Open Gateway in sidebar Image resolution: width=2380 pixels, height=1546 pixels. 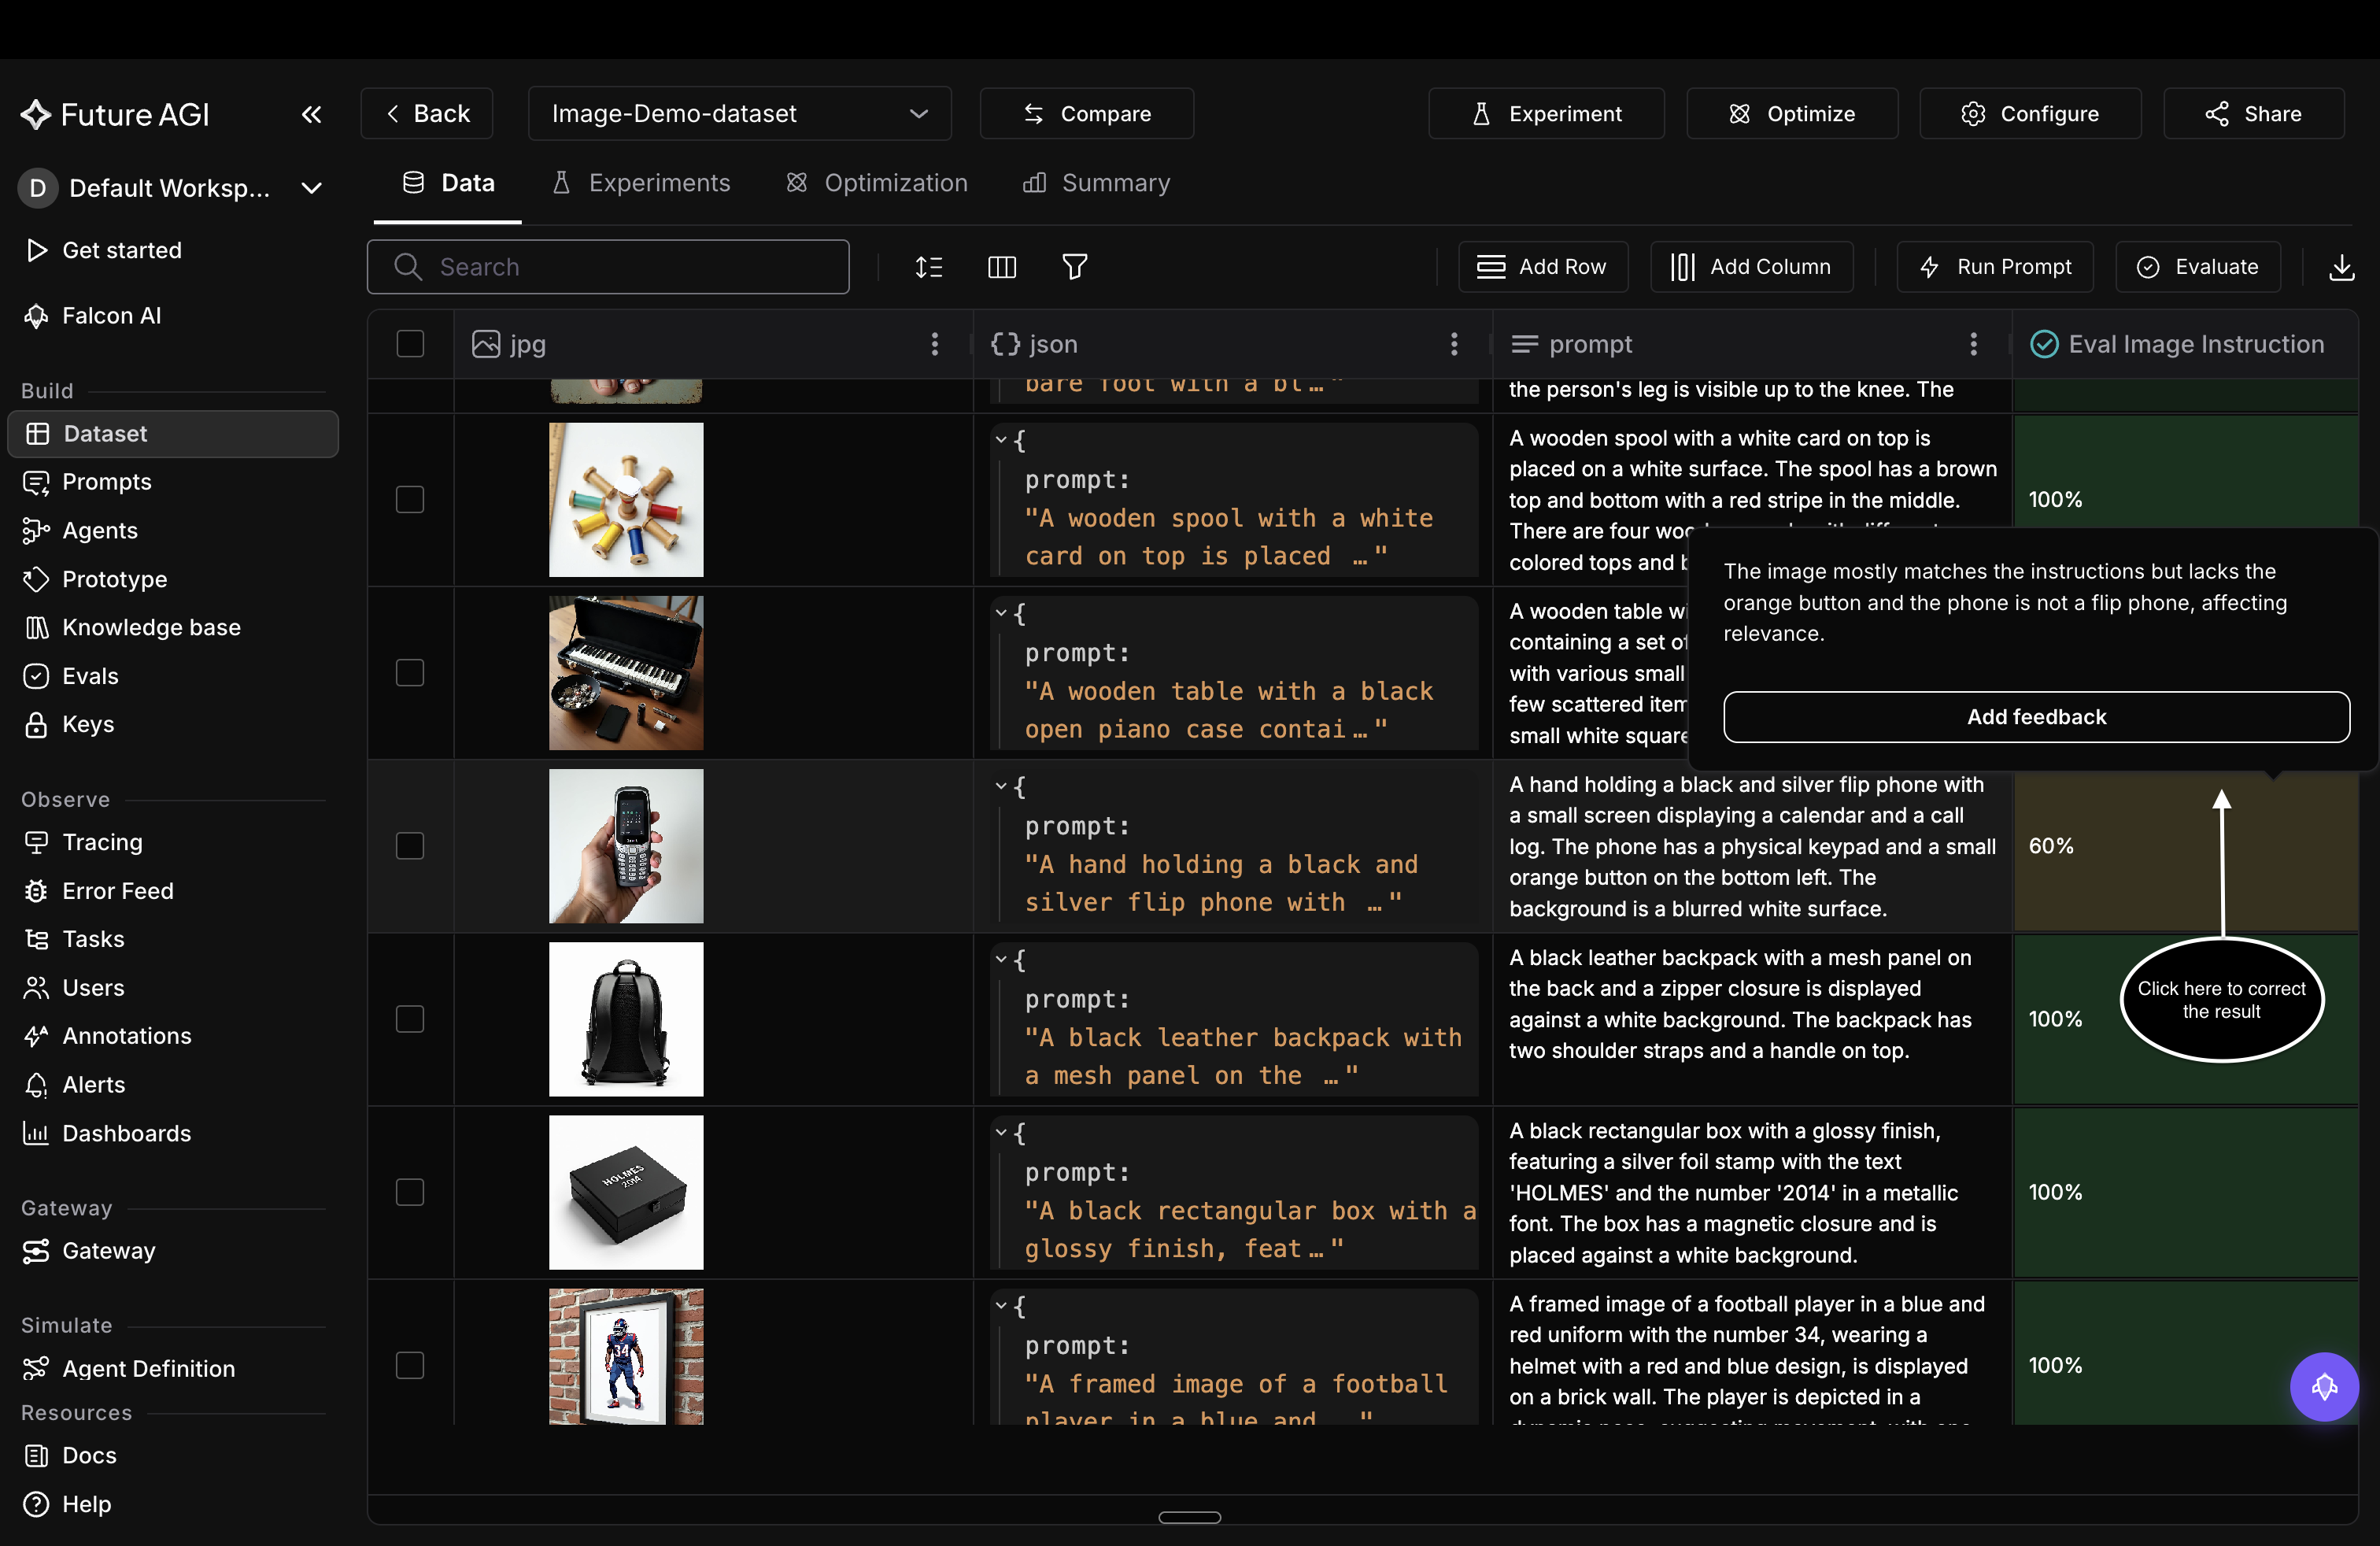172,1251
